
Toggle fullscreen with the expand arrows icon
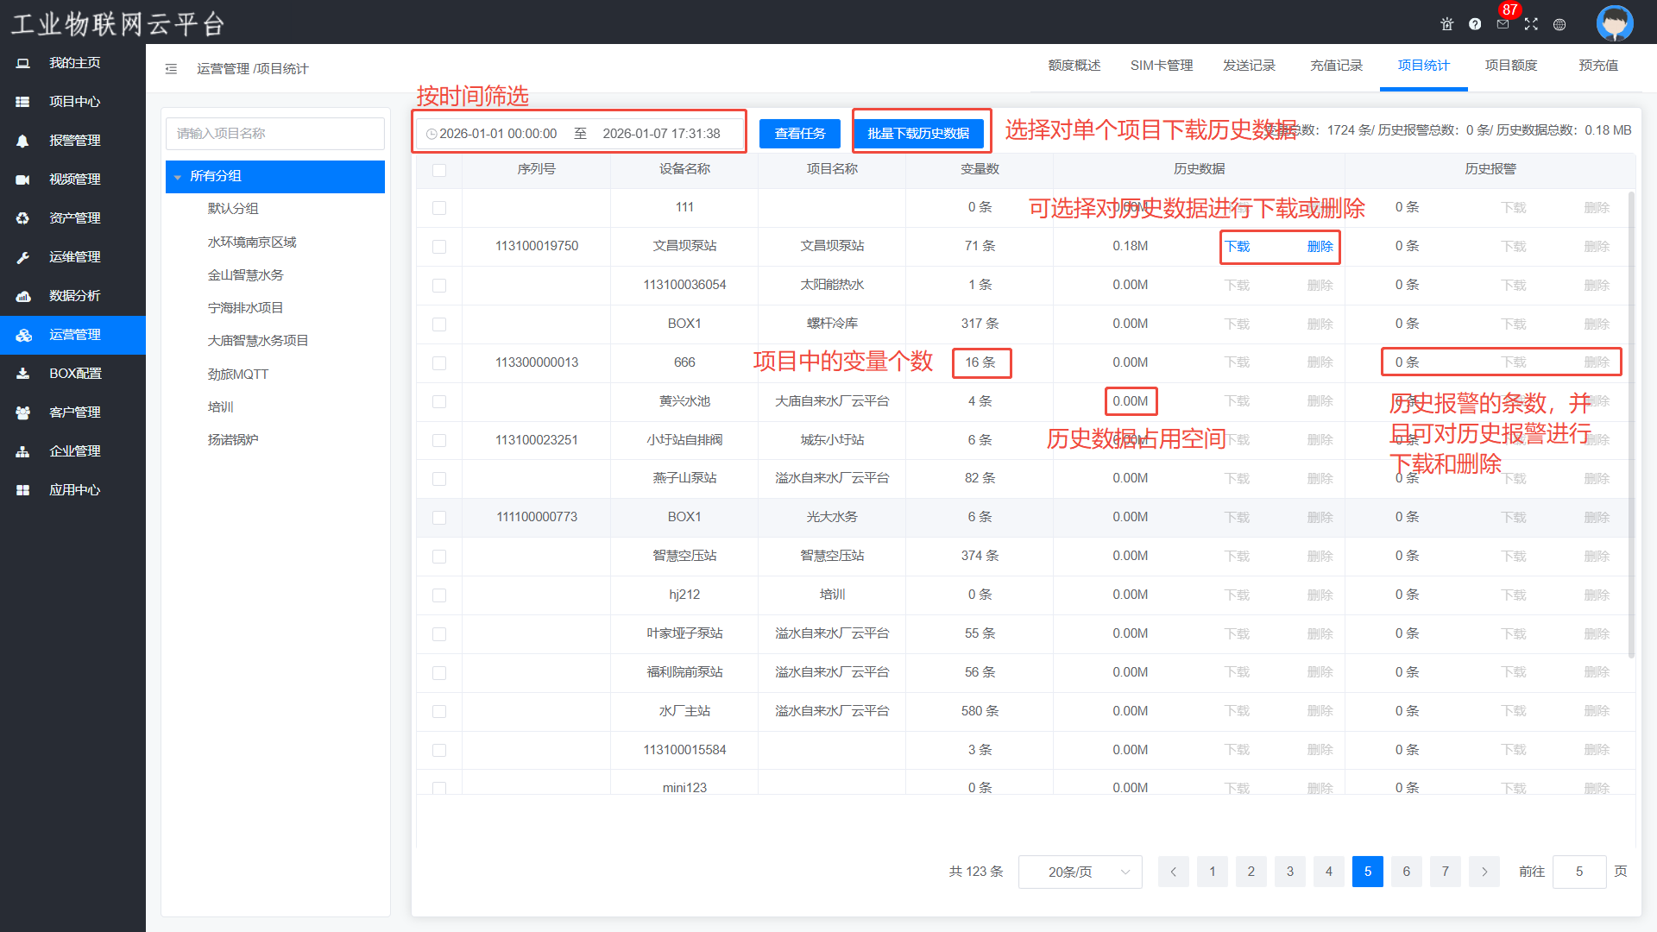1531,24
